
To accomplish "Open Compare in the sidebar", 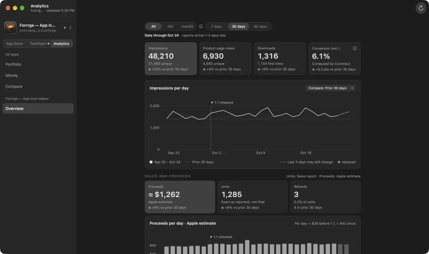I will [x=38, y=87].
